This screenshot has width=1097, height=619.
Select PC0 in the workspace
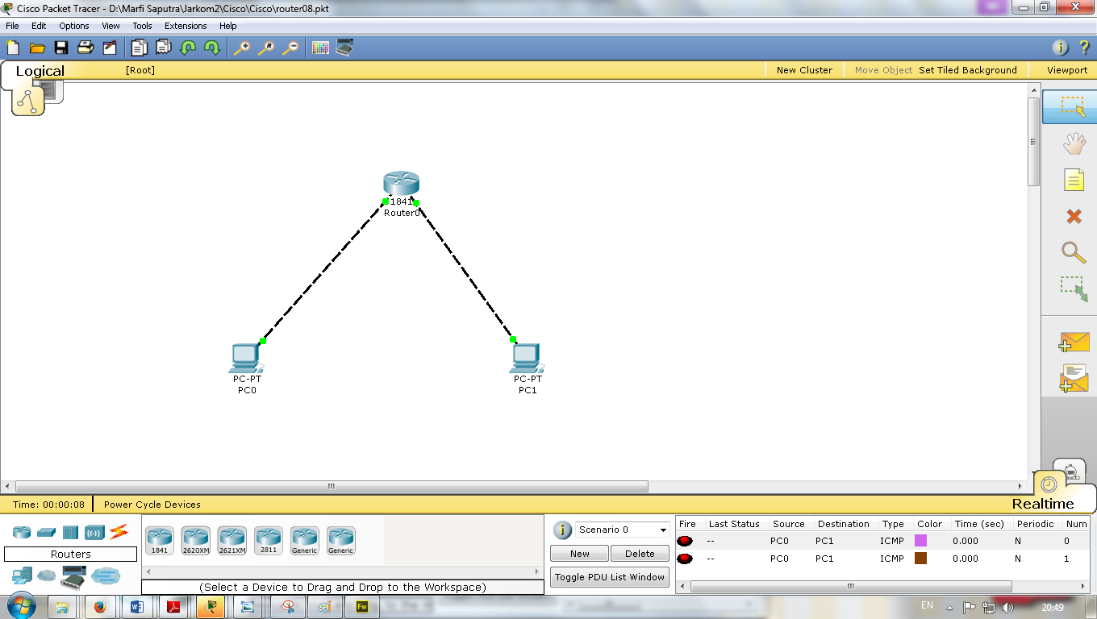[245, 357]
